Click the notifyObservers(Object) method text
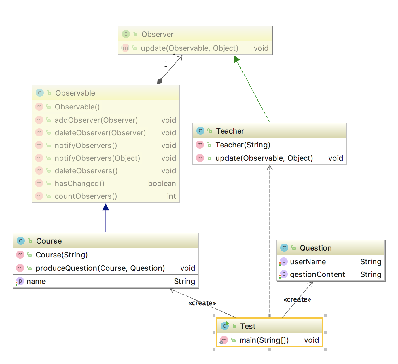Viewport: 398px width, 364px height. 97,158
